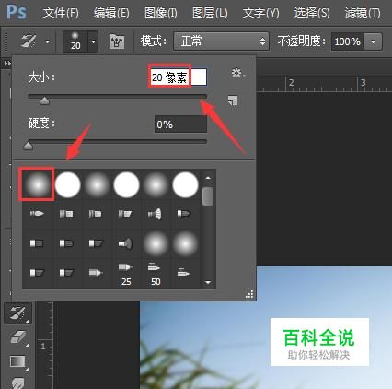
Task: Select the fifth brush, soft round, in third row
Action: [156, 244]
